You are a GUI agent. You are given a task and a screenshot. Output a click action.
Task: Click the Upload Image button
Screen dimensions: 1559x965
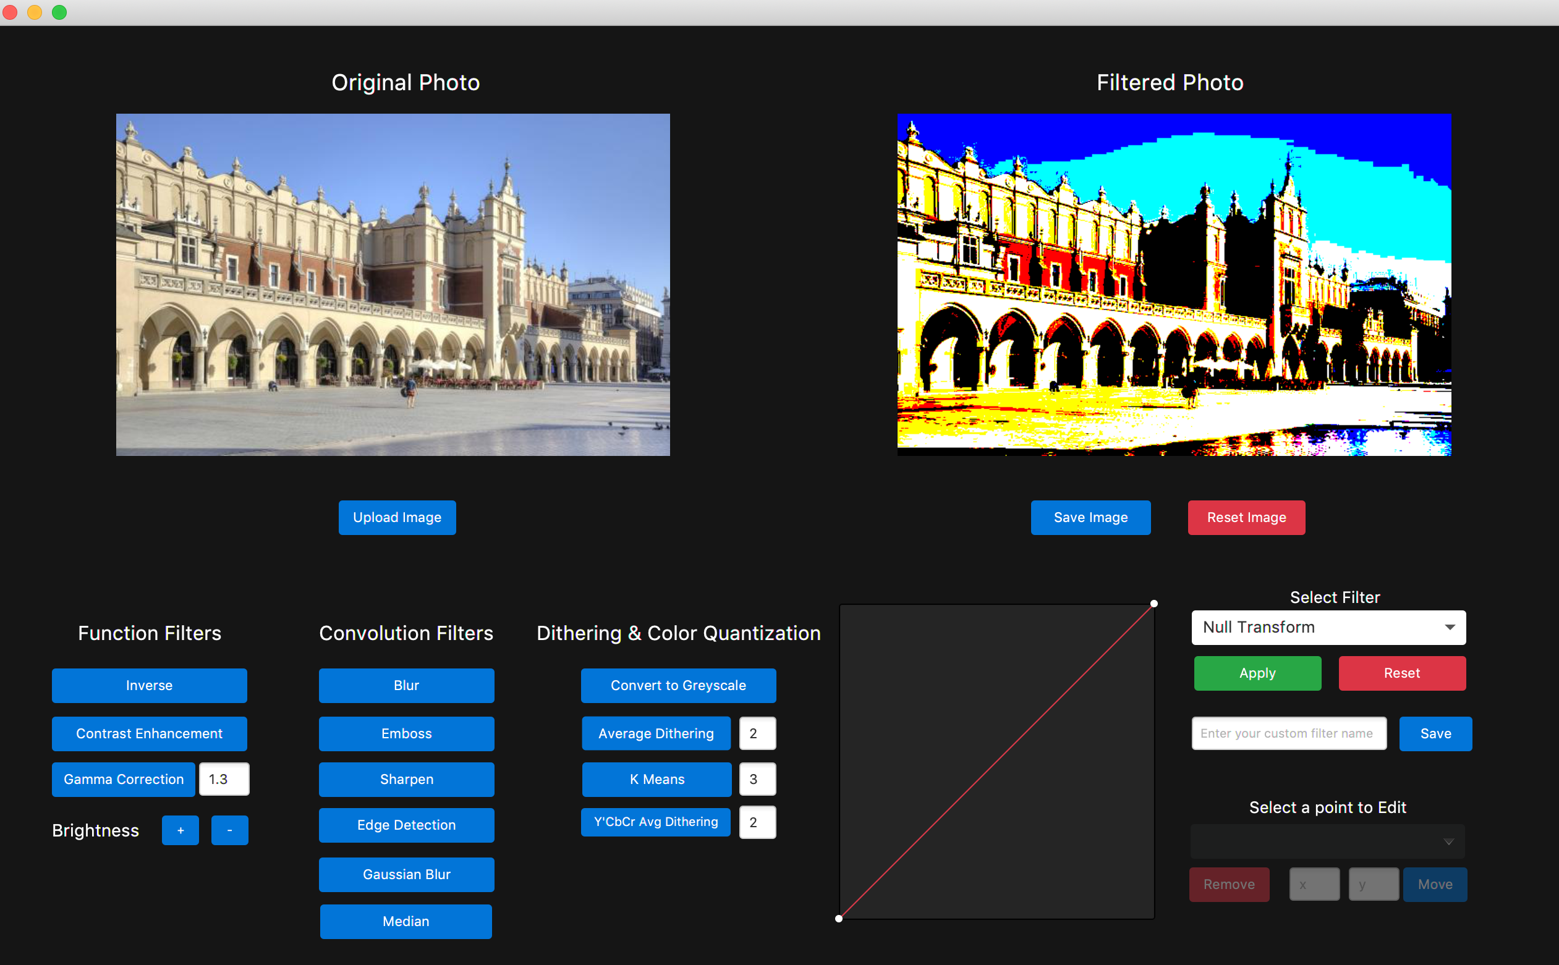[x=397, y=517]
